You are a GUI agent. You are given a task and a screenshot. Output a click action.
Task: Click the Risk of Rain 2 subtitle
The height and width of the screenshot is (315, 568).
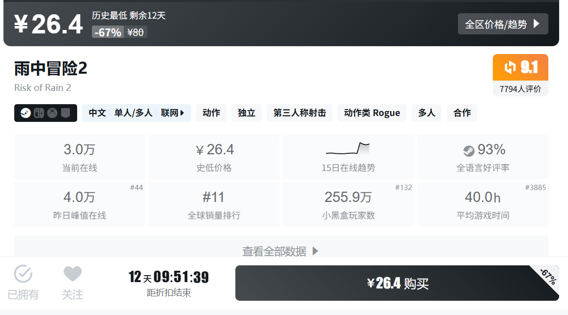pos(43,88)
